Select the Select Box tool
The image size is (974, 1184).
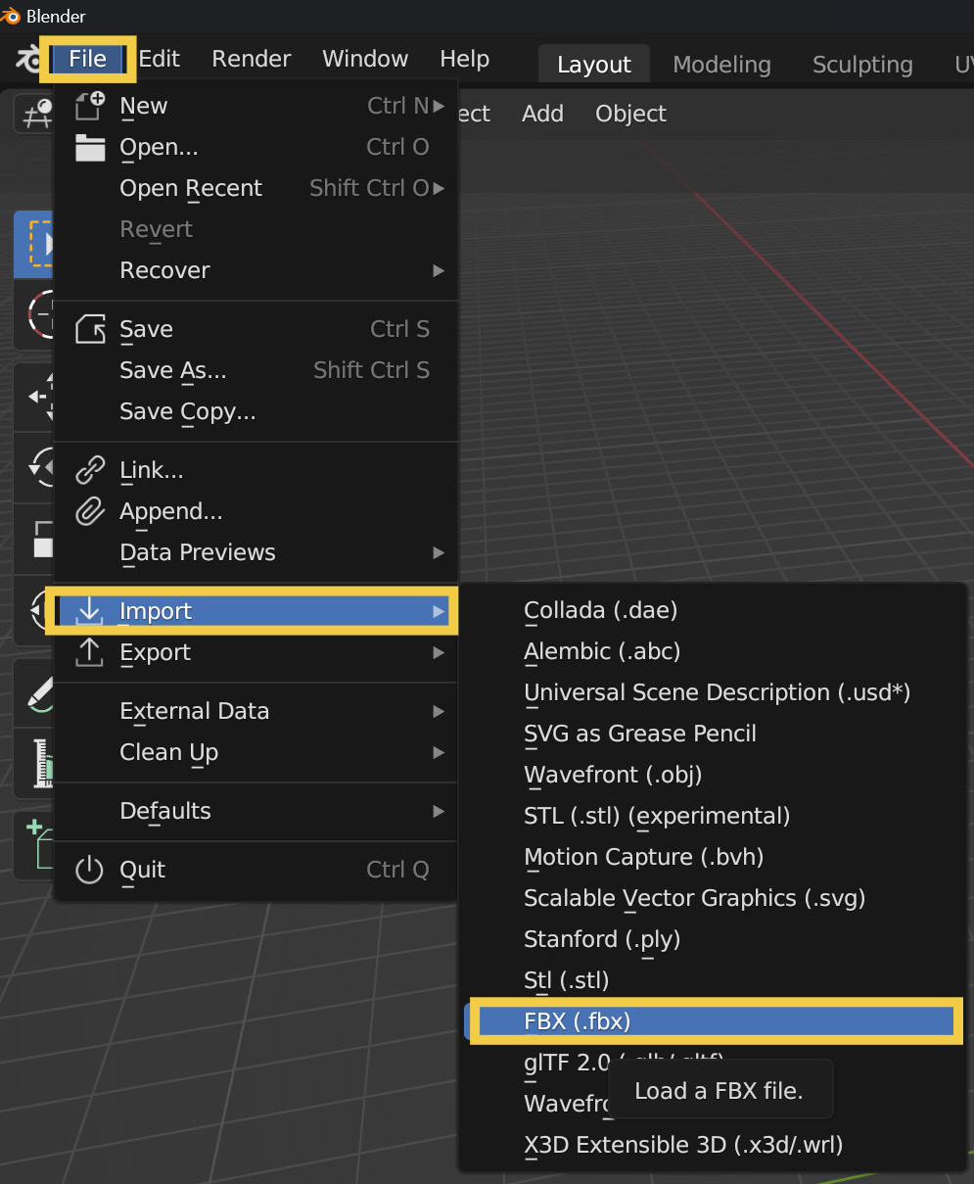point(35,244)
